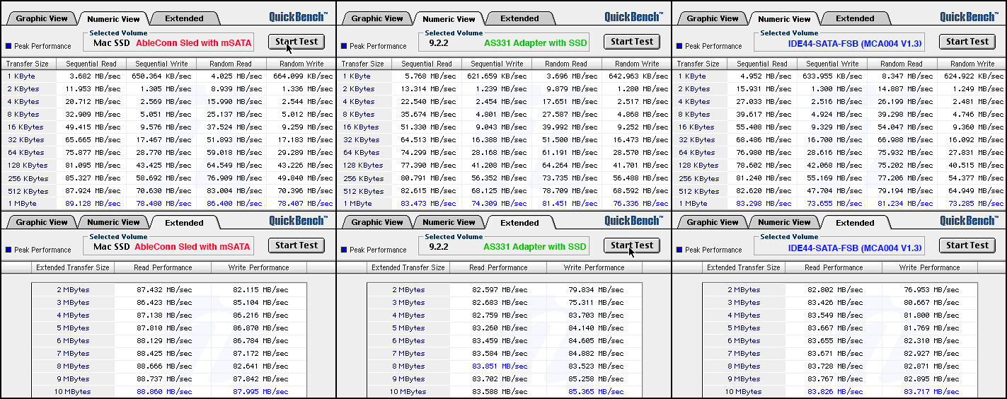Select the 79.834 MB/sec value

594,290
